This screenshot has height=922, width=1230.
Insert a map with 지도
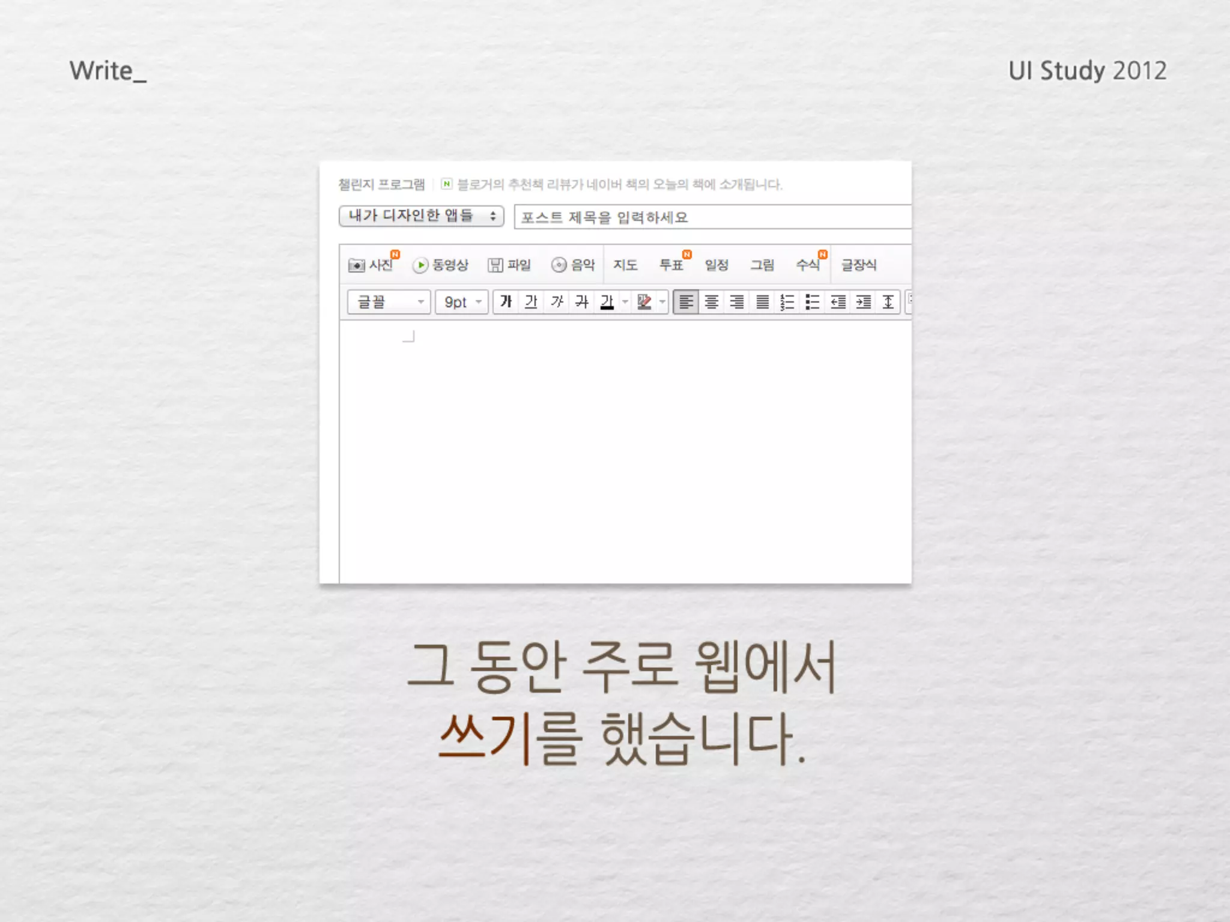pos(625,265)
